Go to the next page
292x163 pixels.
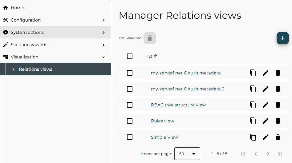[x=268, y=154]
